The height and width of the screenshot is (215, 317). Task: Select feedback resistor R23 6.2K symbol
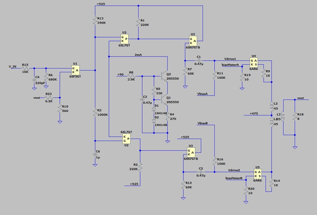(49, 98)
